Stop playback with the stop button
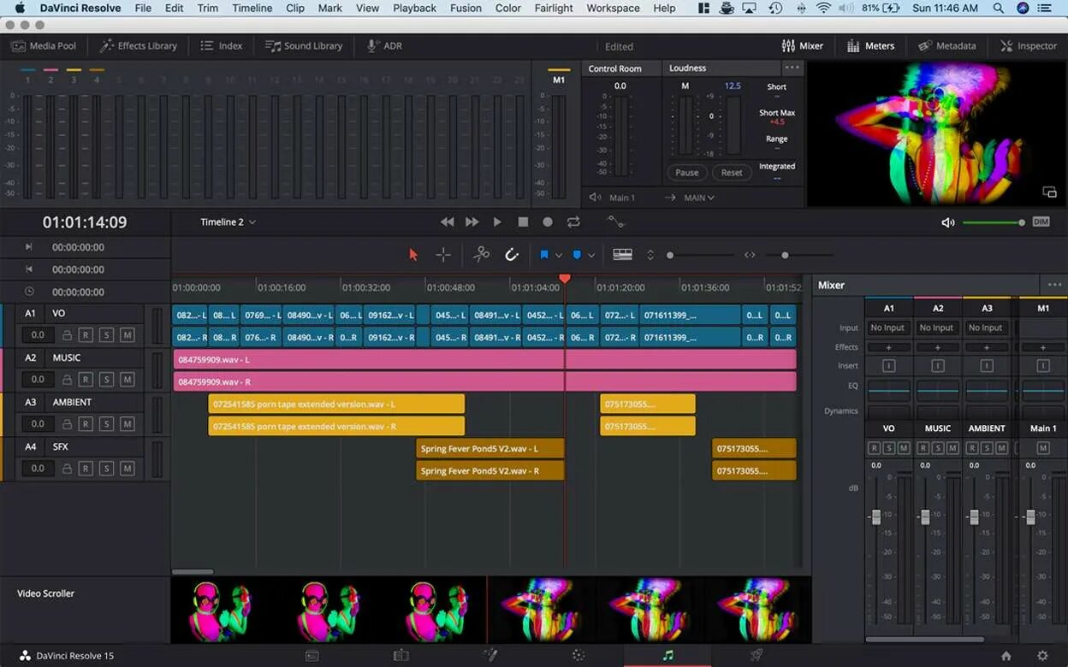 523,222
